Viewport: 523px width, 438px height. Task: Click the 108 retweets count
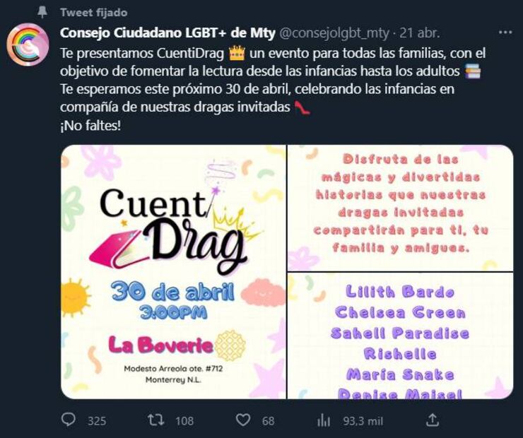tap(184, 421)
